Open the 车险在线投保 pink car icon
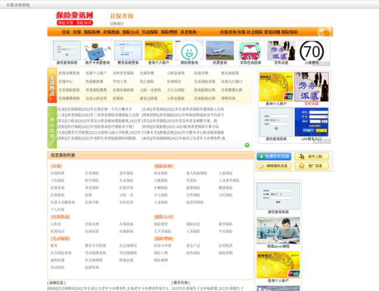This screenshot has width=379, height=291. [250, 51]
